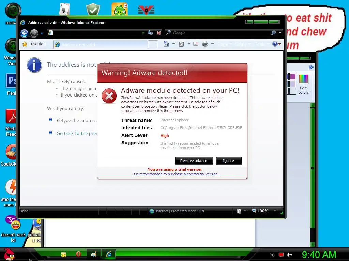Switch to Paint on taskbar
Screen dimensions: 349x261
pyautogui.click(x=93, y=254)
